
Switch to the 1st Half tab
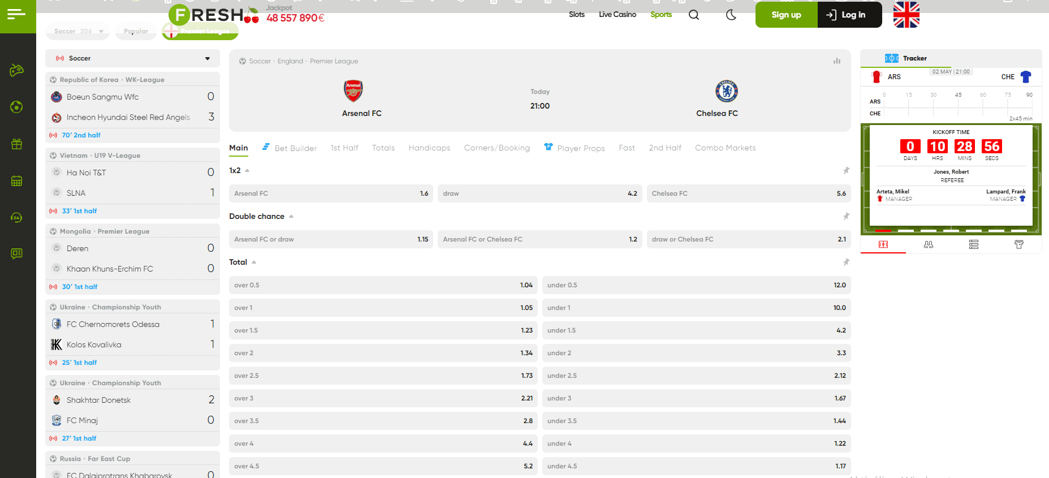[344, 148]
